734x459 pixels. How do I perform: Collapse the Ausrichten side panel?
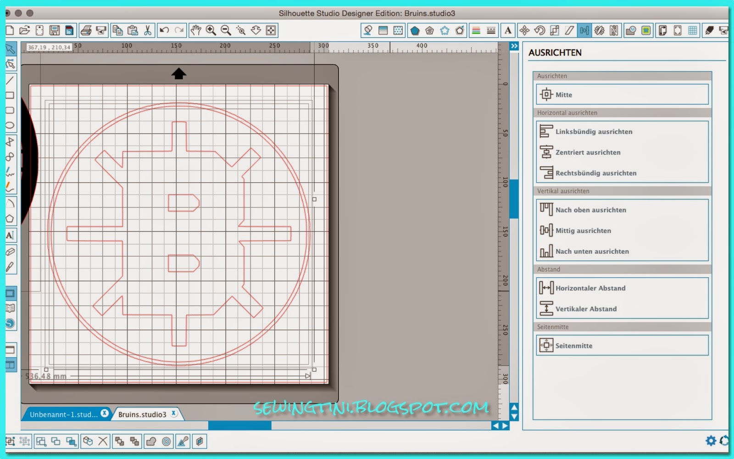tap(514, 46)
